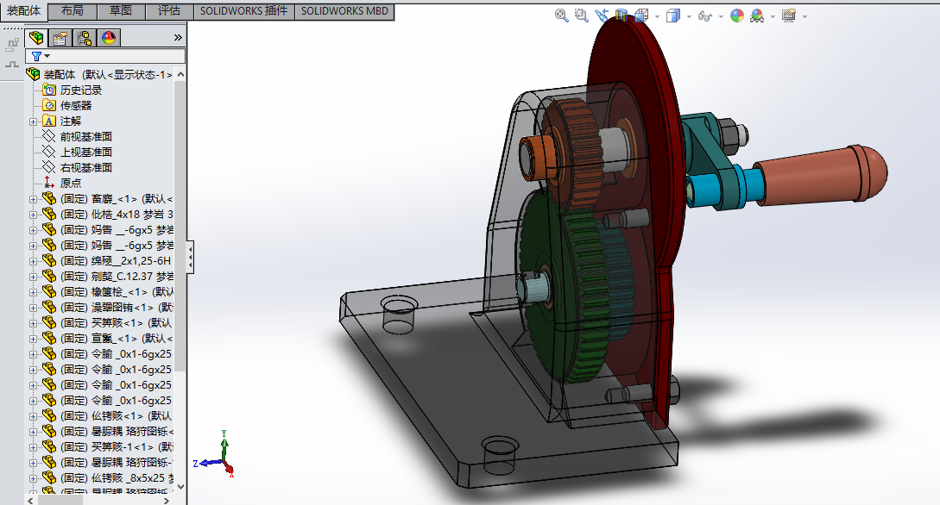The image size is (940, 505).
Task: Click the plane icon beside 前视基准面
Action: click(x=49, y=136)
